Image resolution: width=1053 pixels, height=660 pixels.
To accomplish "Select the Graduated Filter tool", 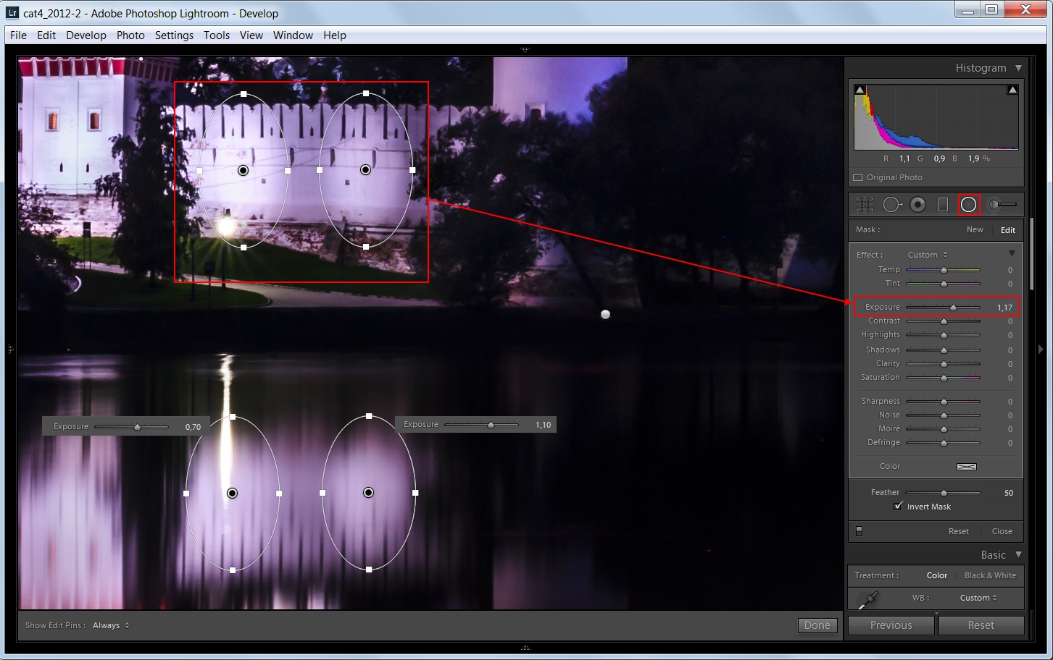I will coord(943,205).
